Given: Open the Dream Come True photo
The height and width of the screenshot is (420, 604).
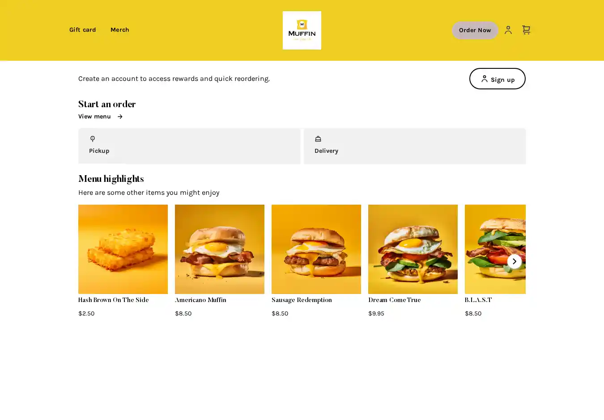Looking at the screenshot, I should 413,249.
